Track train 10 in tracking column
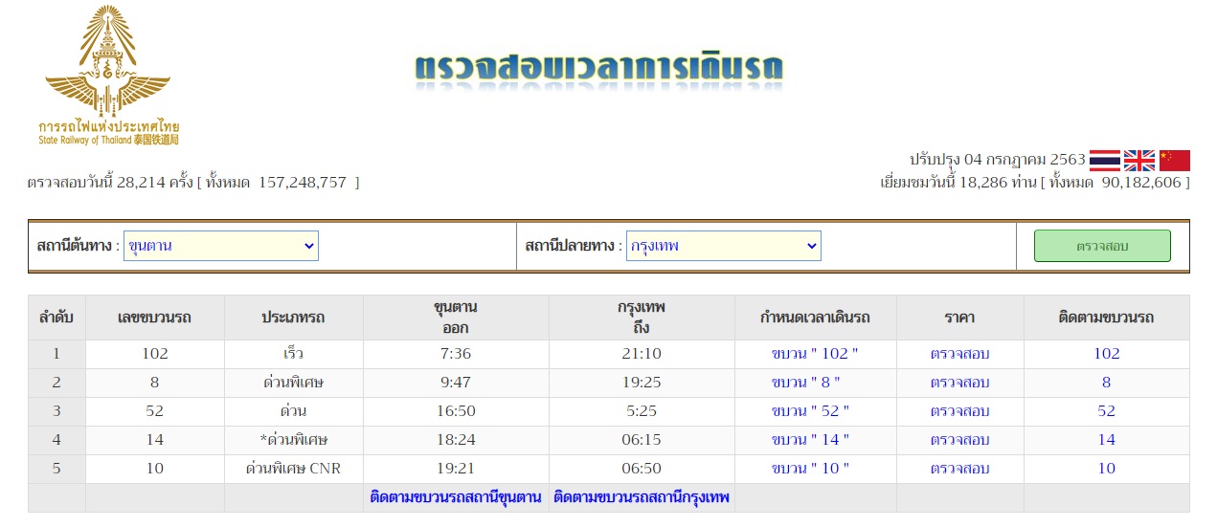This screenshot has width=1217, height=527. click(1106, 469)
